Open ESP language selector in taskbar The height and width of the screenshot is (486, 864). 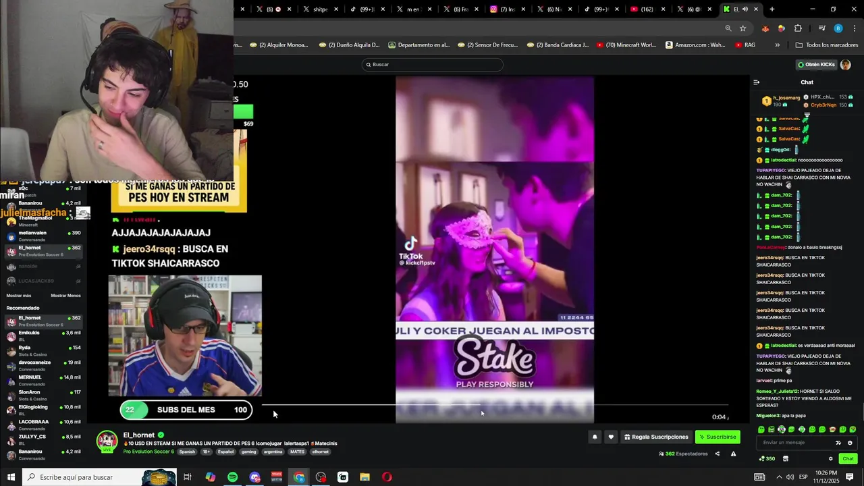pos(803,477)
